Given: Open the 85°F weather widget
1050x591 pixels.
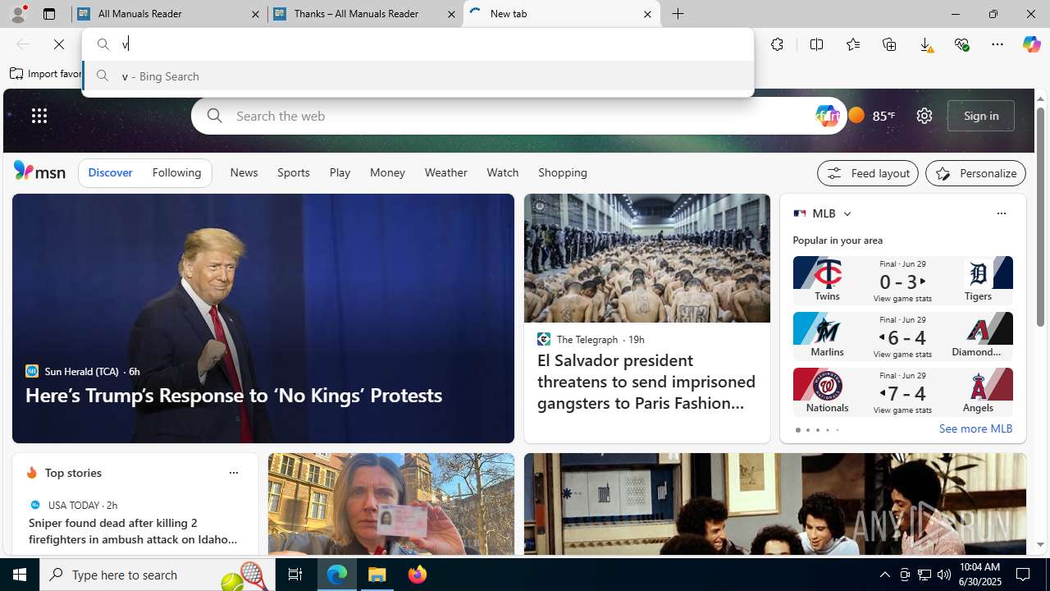Looking at the screenshot, I should pos(872,116).
